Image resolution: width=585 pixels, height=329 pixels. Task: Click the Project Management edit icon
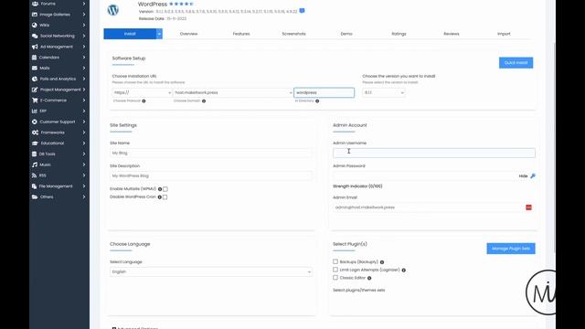click(x=35, y=90)
